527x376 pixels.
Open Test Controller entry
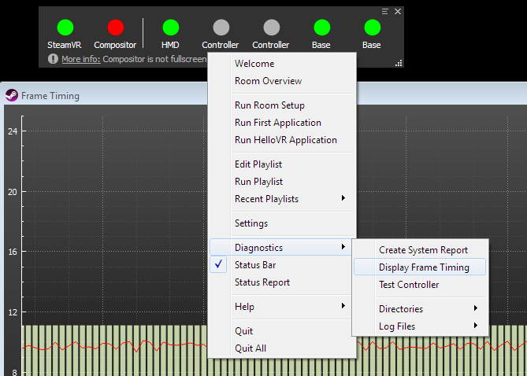pyautogui.click(x=420, y=285)
